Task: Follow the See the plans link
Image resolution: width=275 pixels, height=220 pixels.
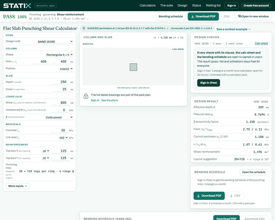Action: point(110,100)
